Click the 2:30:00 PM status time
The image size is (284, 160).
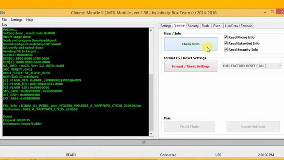(x=266, y=155)
